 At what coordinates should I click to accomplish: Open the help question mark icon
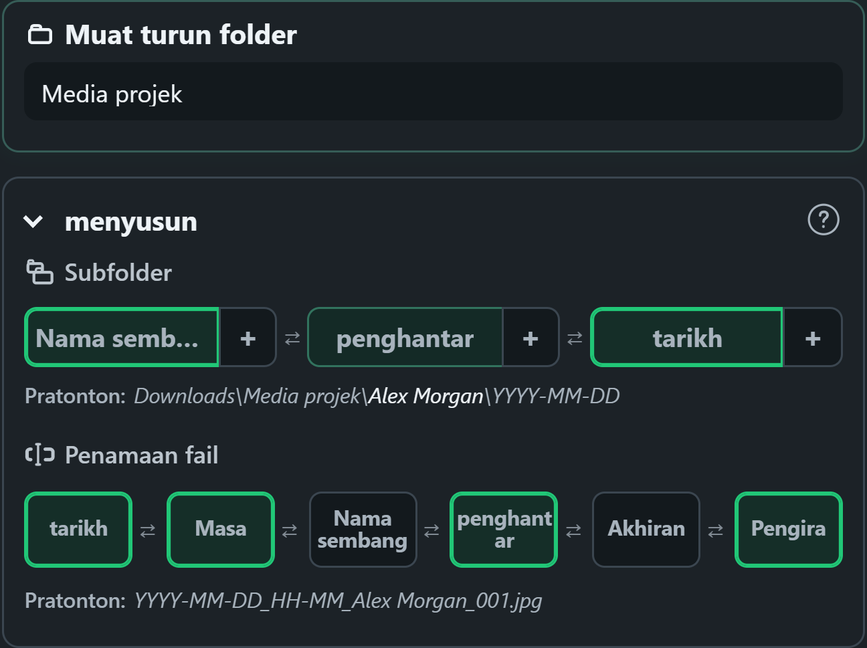pos(824,220)
